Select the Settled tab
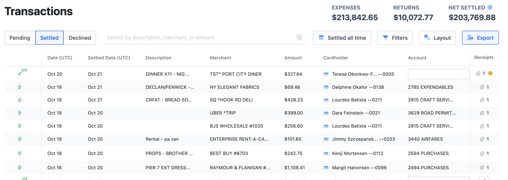 click(x=49, y=38)
